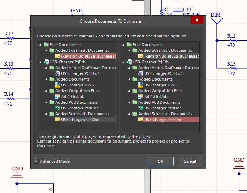
Task: Collapse Added Altium Draftsman Documents in left list
Action: pyautogui.click(x=46, y=68)
